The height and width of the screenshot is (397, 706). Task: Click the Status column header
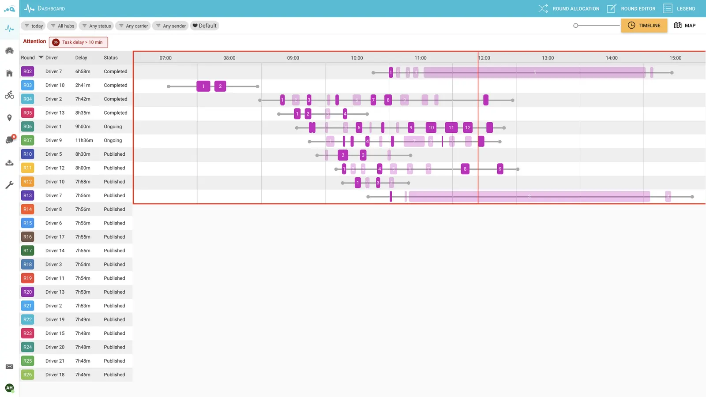111,58
